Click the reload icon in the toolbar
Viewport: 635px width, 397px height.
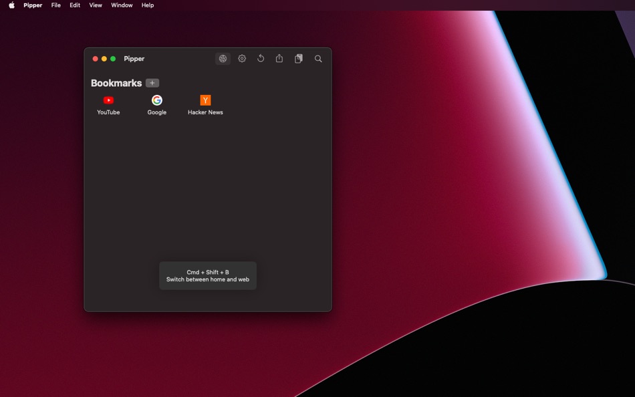pyautogui.click(x=260, y=58)
